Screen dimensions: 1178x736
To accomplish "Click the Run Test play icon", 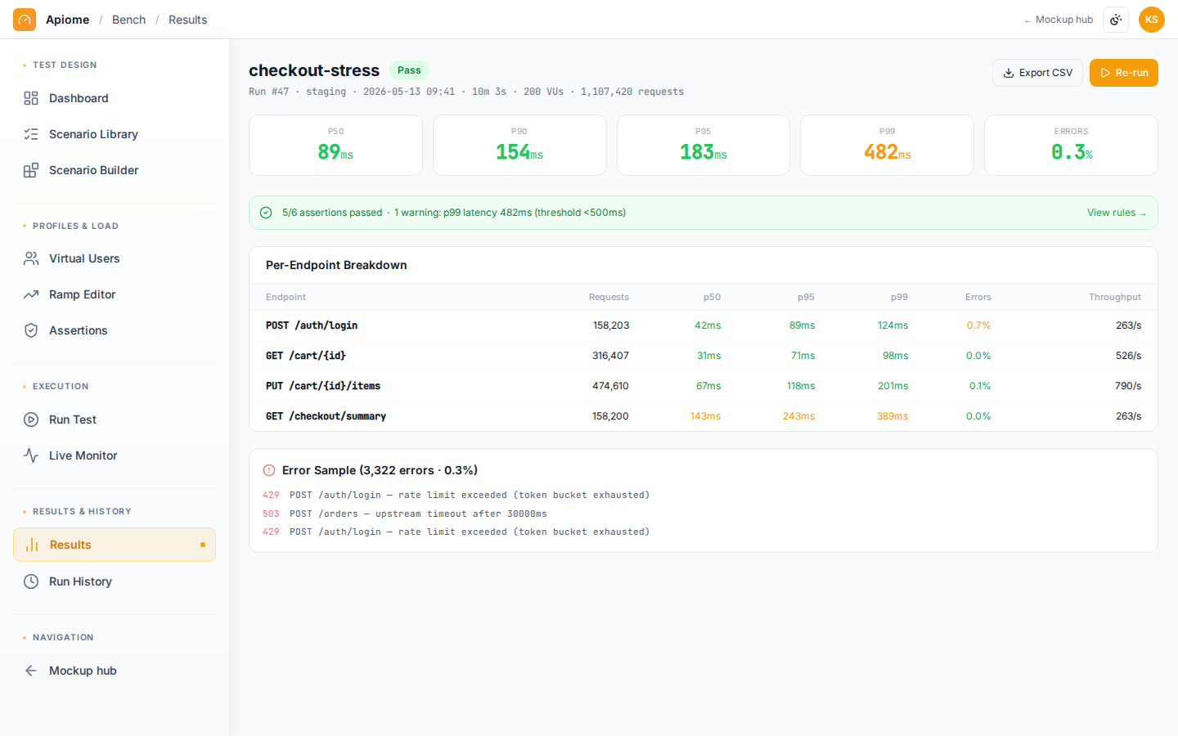I will tap(31, 420).
